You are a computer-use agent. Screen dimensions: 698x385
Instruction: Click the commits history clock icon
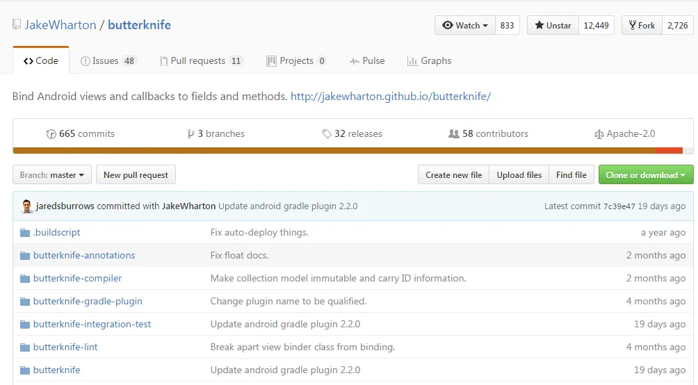(51, 134)
